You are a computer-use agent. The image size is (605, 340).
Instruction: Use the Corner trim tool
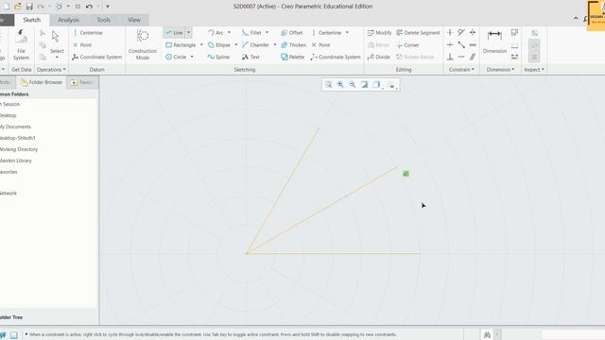click(407, 44)
